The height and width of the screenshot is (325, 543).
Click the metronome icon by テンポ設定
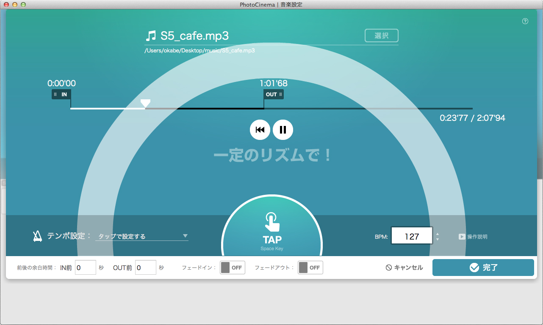[x=38, y=236]
